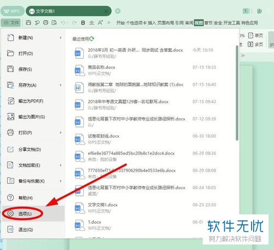Click the undo arrow icon

pyautogui.click(x=63, y=22)
